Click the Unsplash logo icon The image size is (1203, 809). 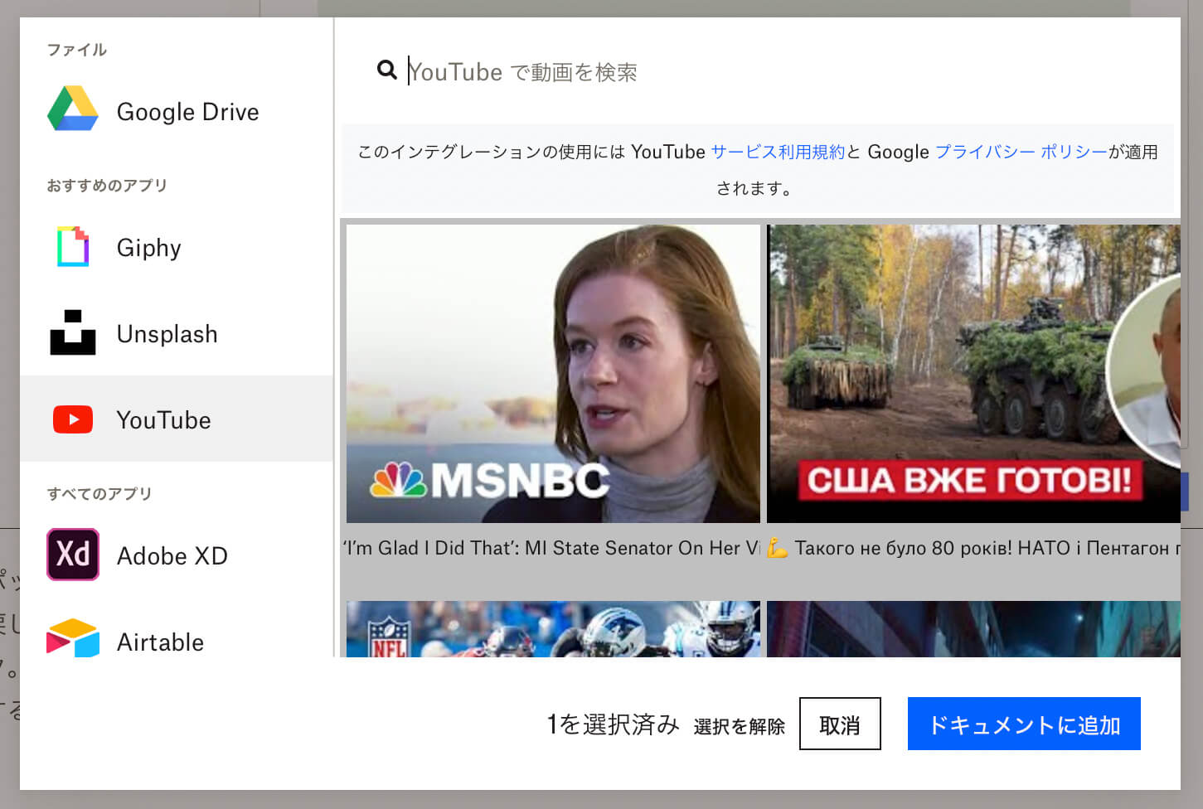point(73,332)
